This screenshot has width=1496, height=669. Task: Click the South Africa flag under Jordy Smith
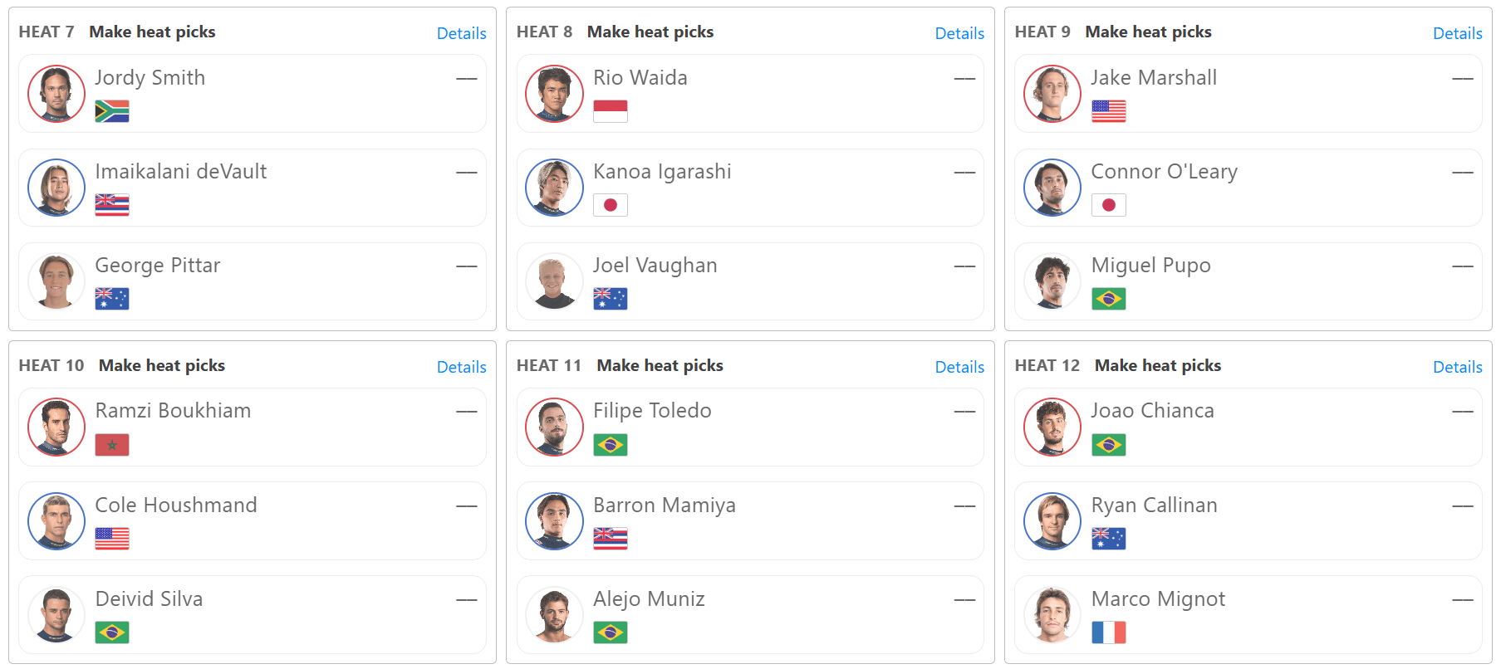tap(112, 111)
